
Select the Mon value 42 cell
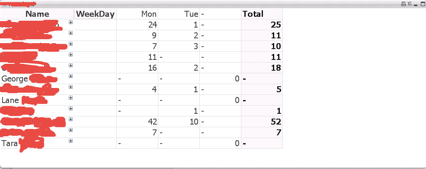pos(137,122)
